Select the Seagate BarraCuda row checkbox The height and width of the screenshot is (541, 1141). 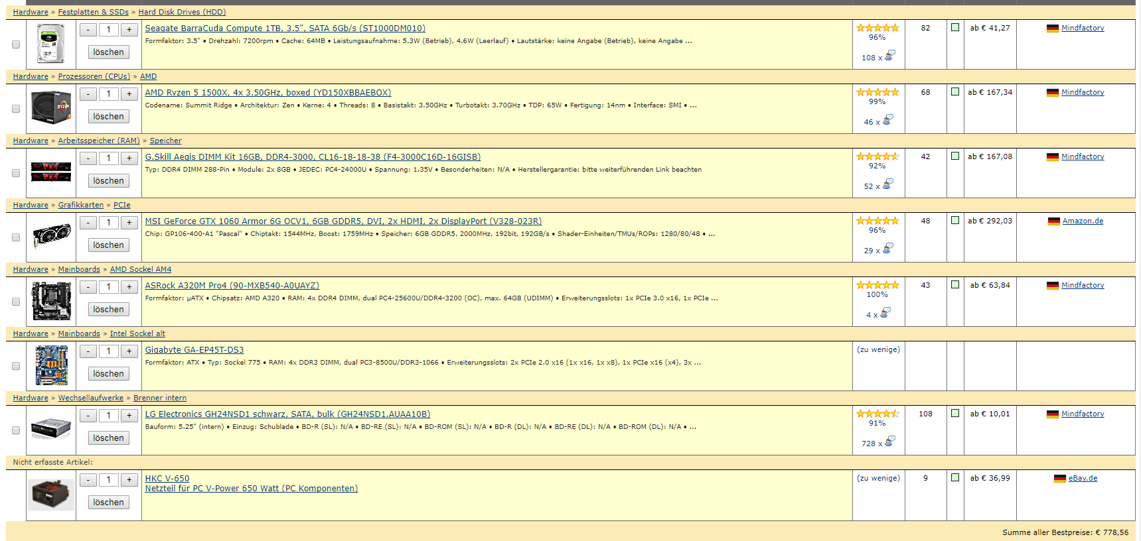16,44
